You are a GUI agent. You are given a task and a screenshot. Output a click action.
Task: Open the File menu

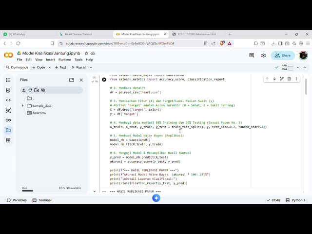pyautogui.click(x=19, y=59)
